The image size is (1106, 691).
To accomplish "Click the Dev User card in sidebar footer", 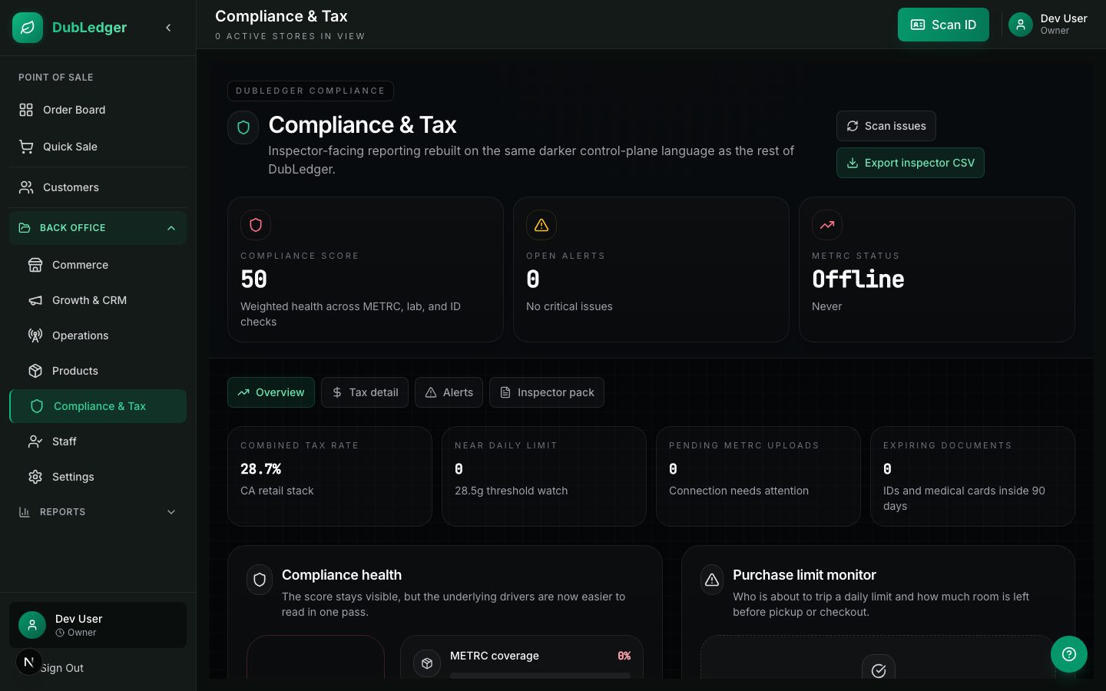I will coord(98,625).
